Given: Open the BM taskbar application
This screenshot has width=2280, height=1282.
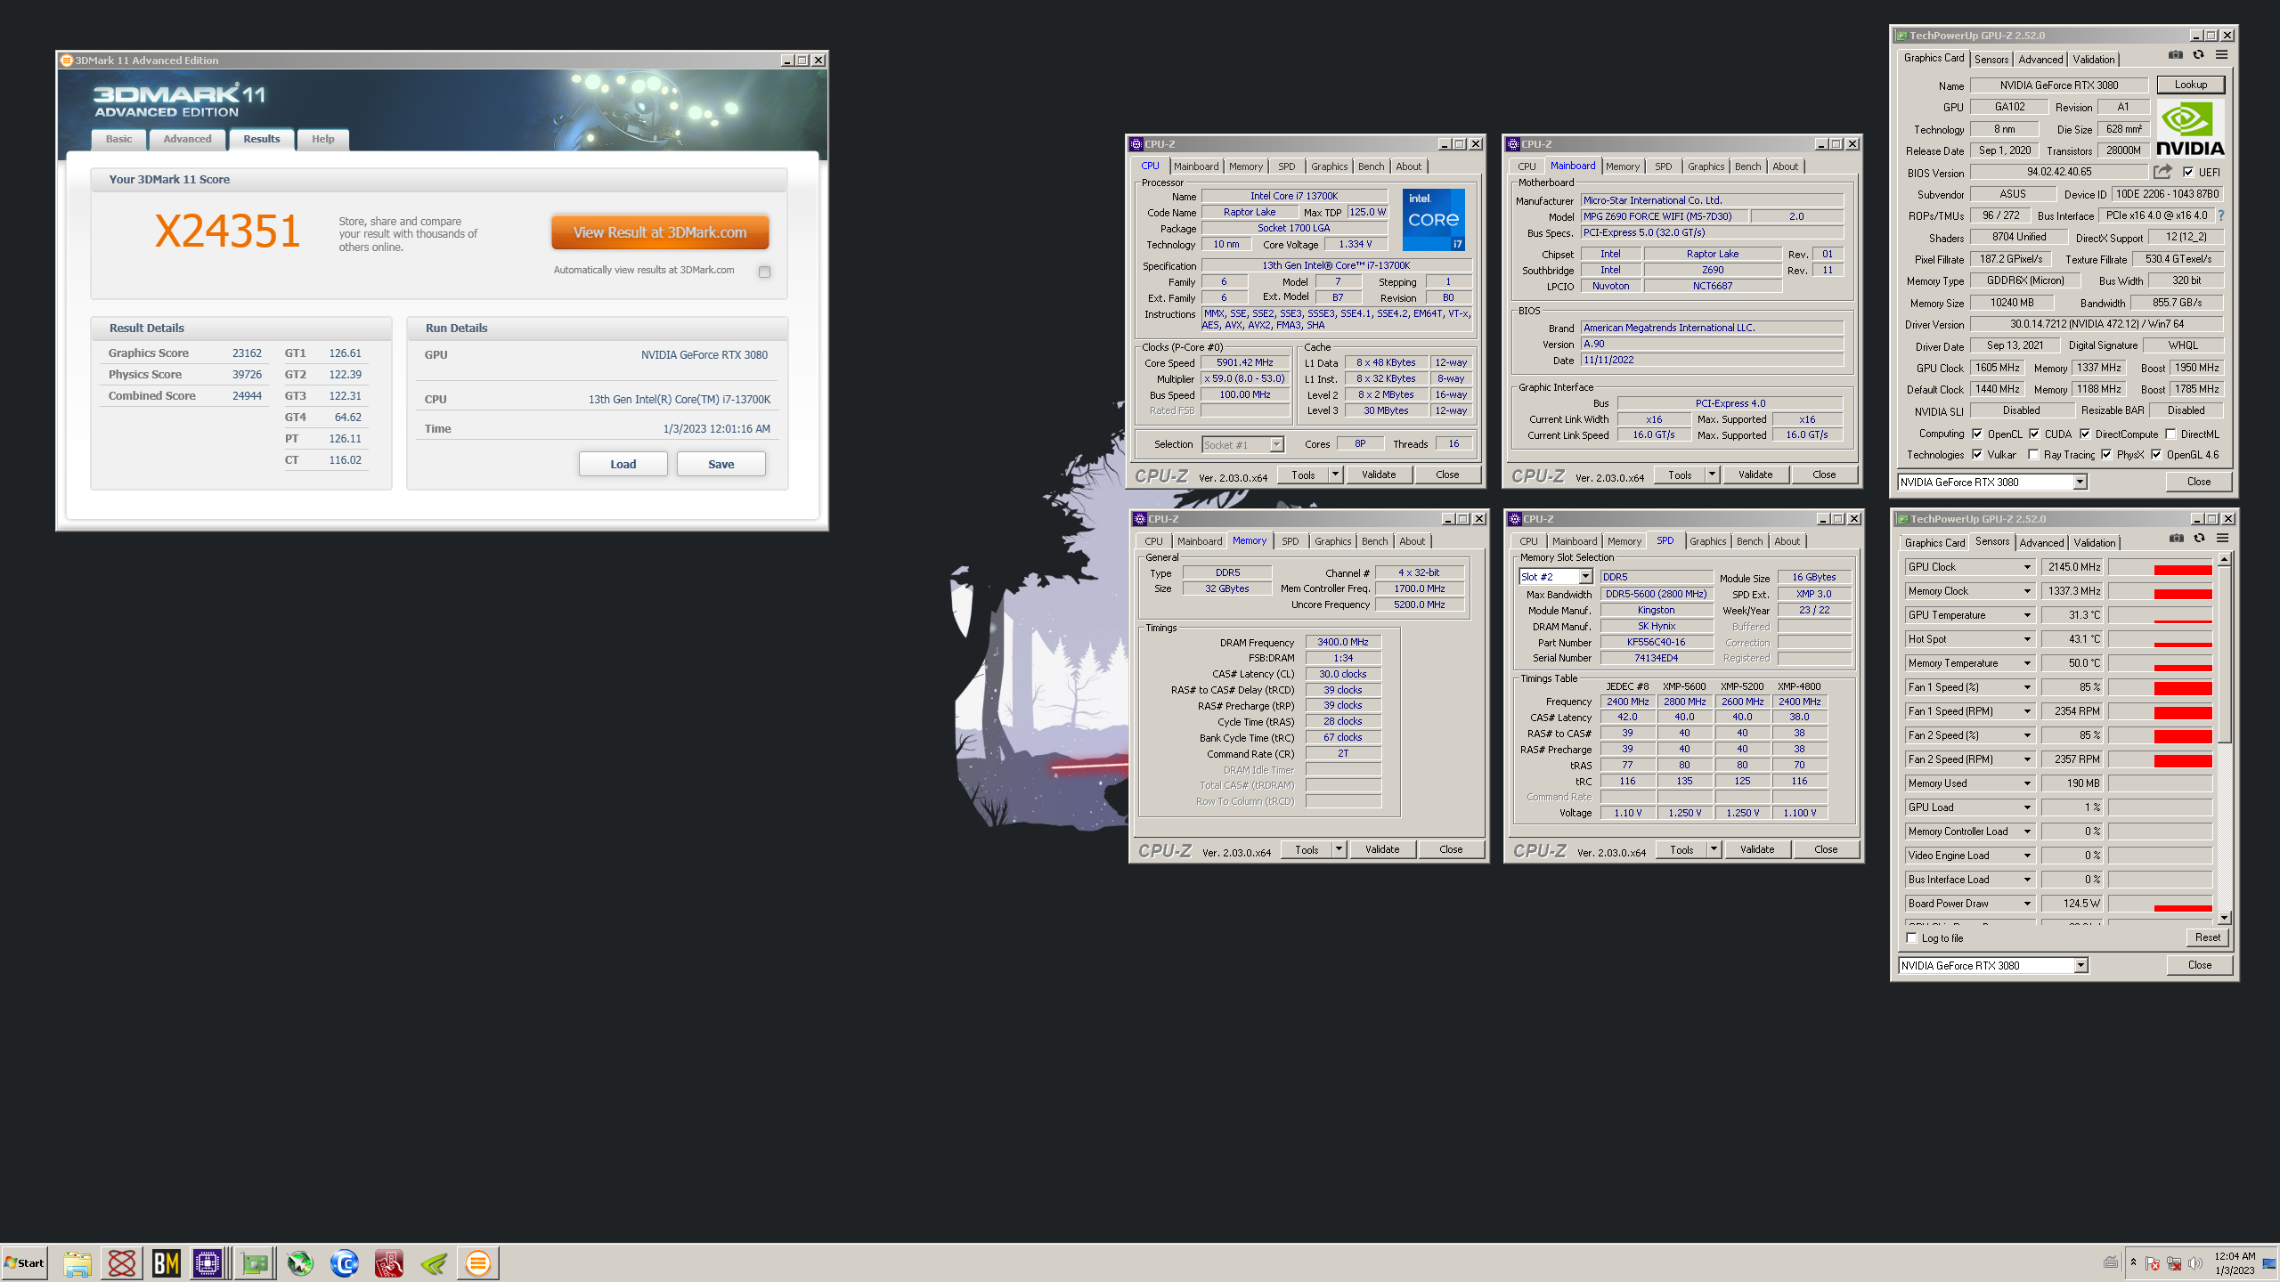Looking at the screenshot, I should (x=167, y=1263).
